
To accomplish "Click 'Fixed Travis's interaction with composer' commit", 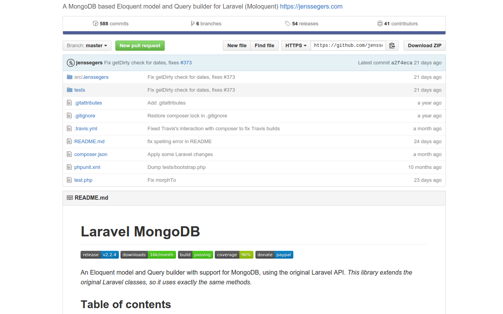I will (x=214, y=128).
